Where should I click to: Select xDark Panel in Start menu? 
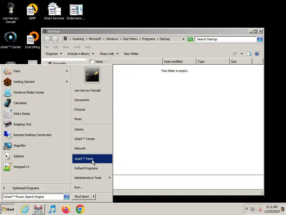tap(92, 159)
